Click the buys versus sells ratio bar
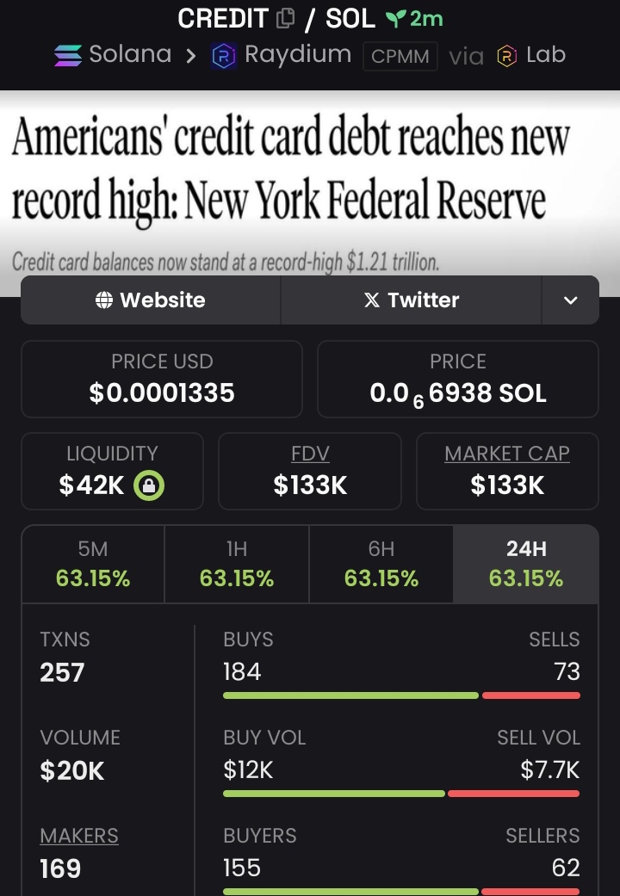The height and width of the screenshot is (896, 620). (x=401, y=695)
